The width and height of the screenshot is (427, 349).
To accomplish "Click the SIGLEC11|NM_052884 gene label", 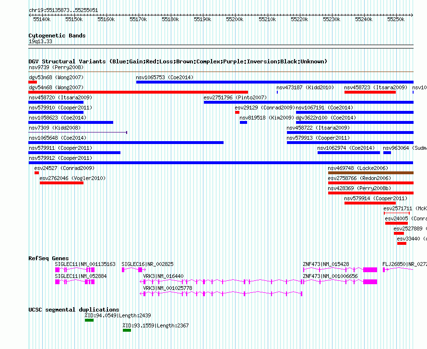I will [x=81, y=276].
